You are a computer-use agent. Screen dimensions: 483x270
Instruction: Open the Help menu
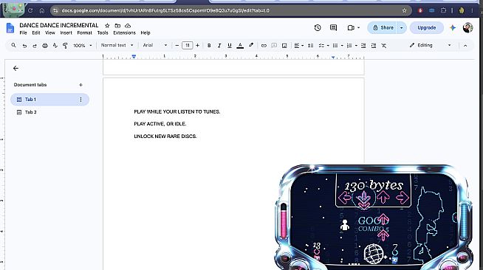coord(145,32)
